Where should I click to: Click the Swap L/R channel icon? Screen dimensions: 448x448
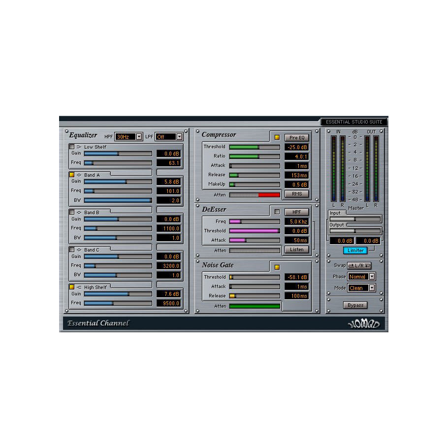pyautogui.click(x=359, y=265)
